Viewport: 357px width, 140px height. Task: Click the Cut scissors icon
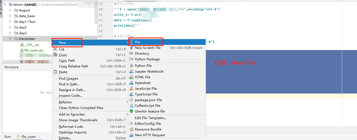click(x=56, y=49)
